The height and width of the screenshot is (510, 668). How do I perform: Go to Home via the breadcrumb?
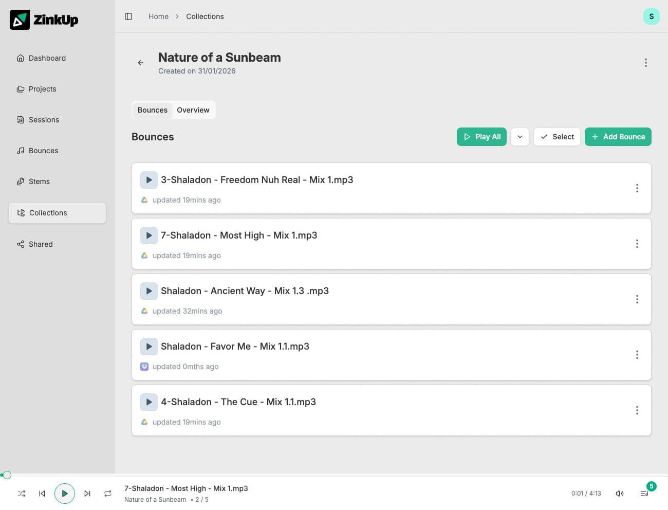tap(158, 16)
